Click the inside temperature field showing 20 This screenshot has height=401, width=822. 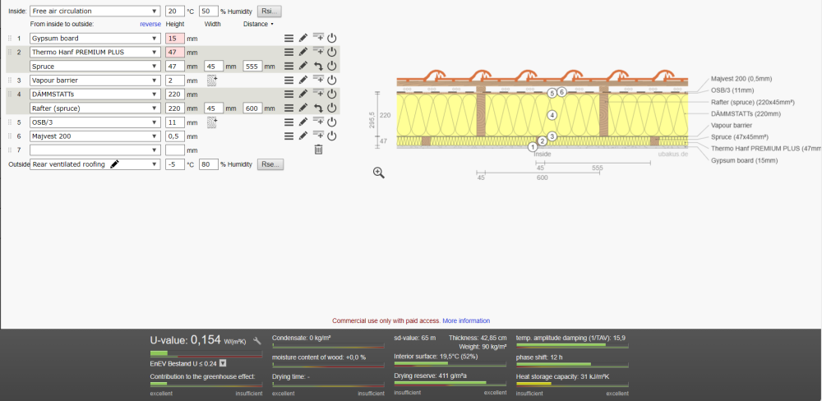point(174,11)
